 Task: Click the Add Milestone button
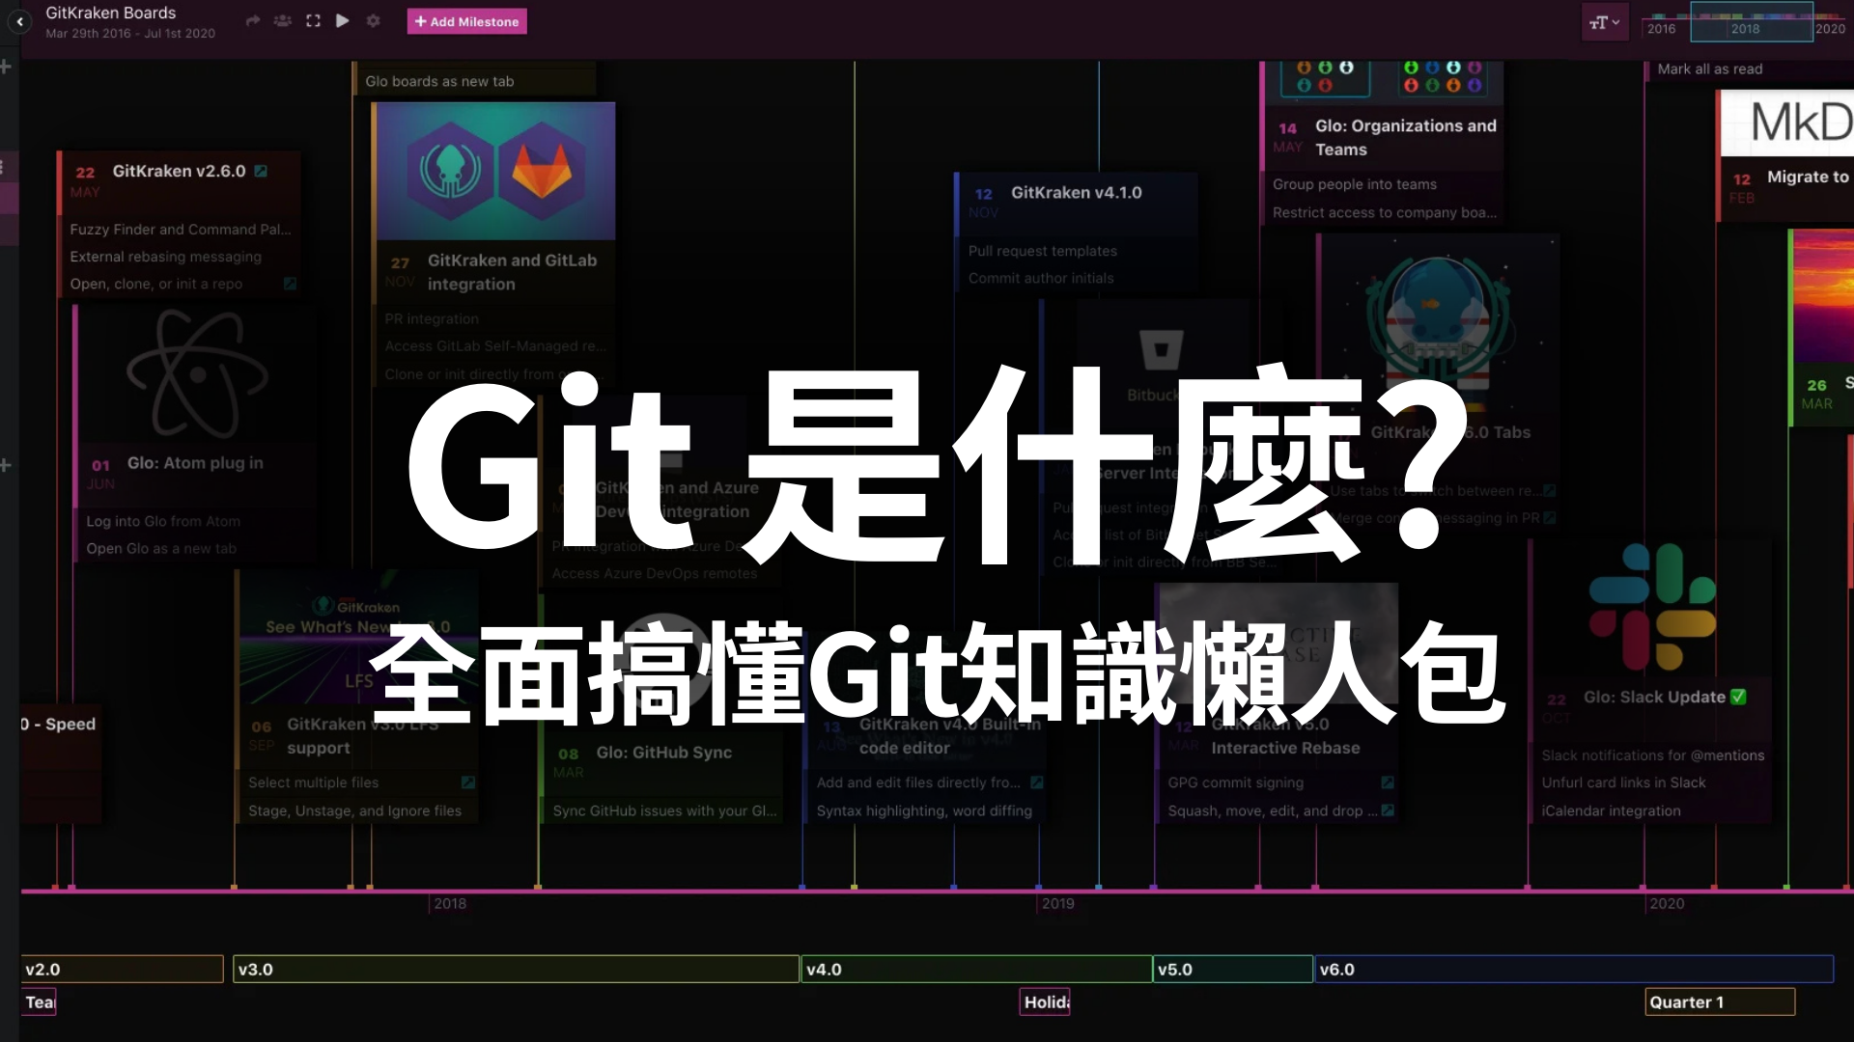pos(466,21)
